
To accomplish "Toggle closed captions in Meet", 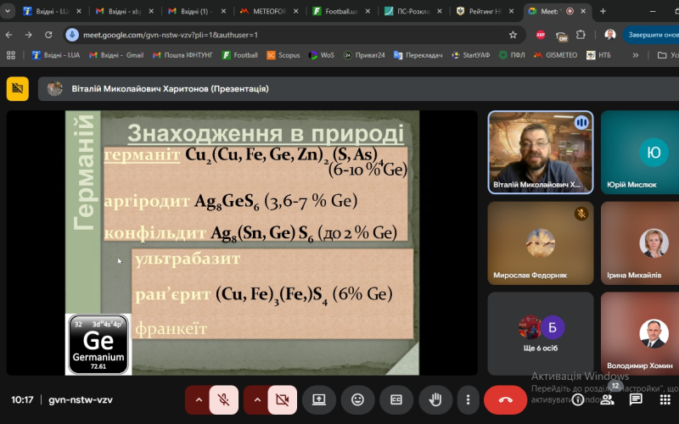I will click(396, 399).
